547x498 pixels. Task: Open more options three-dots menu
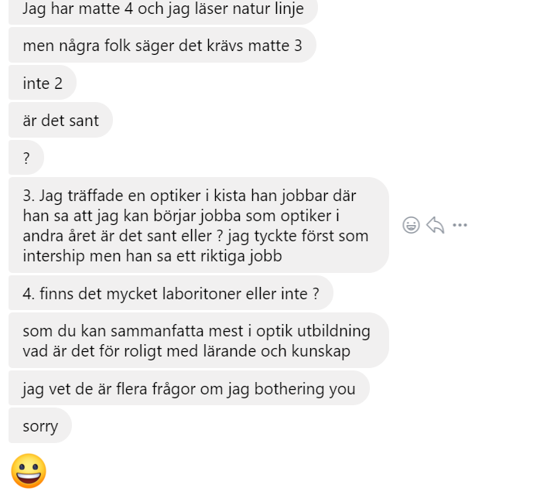[x=460, y=225]
